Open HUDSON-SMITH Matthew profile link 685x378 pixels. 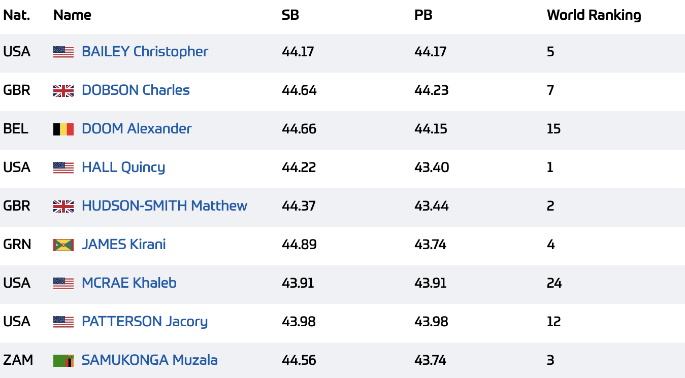tap(165, 206)
